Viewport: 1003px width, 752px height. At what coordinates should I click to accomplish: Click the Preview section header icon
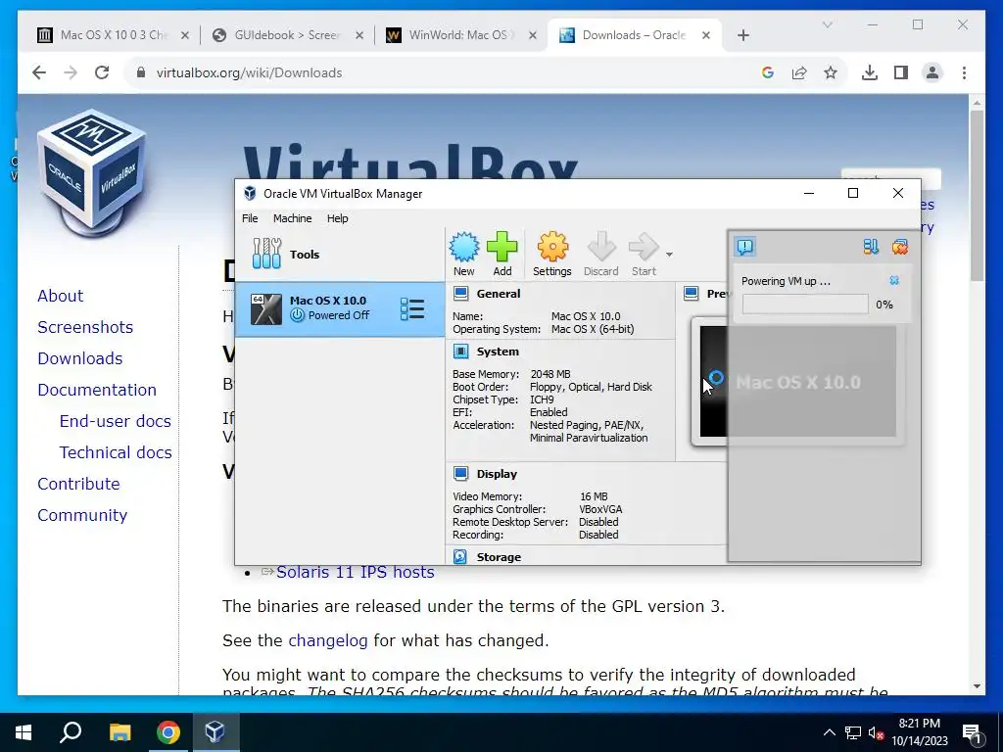[x=691, y=294]
